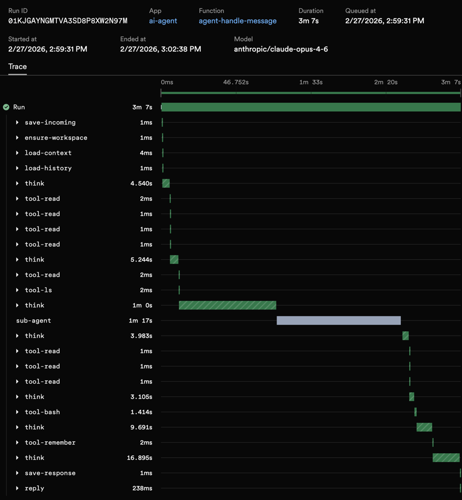
Task: Click the green success checkmark beside Run
Action: pos(5,107)
